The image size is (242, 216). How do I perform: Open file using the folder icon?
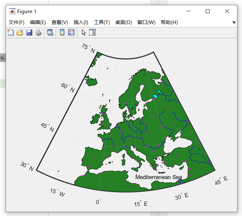(x=20, y=32)
